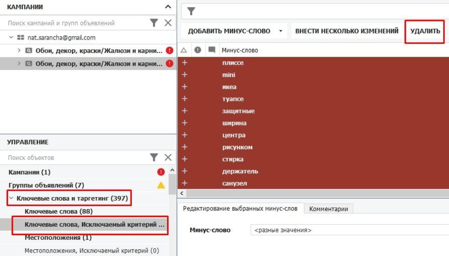Click the plus icon on икеа row

pos(185,87)
